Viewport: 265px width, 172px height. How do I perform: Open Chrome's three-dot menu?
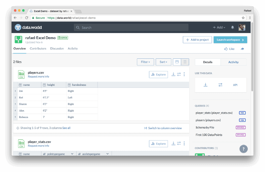tap(250, 18)
